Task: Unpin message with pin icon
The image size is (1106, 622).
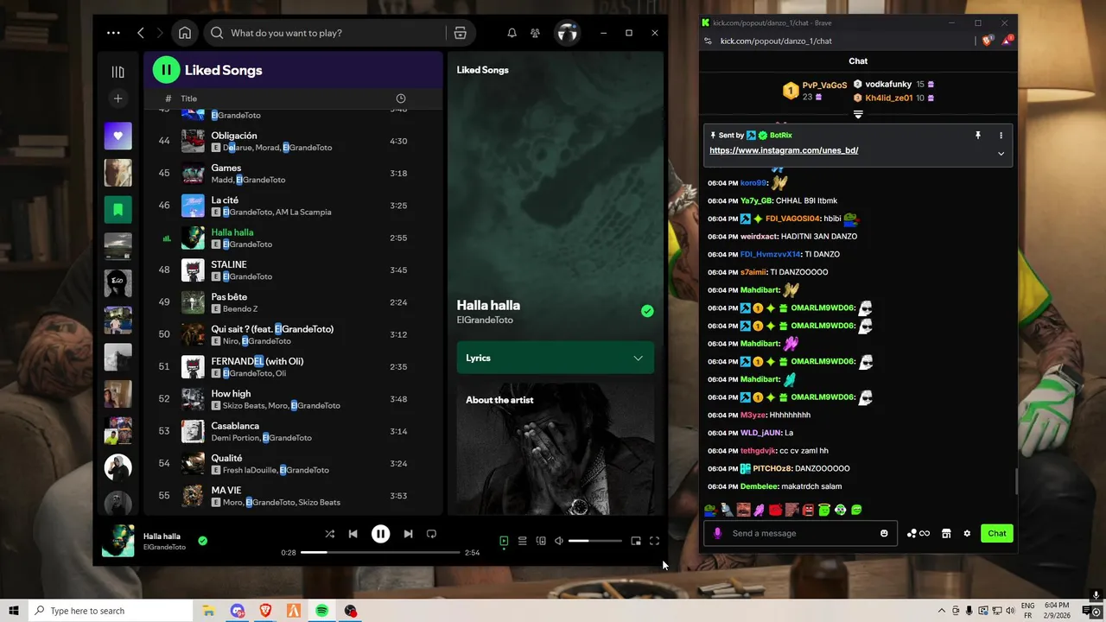Action: [x=978, y=135]
